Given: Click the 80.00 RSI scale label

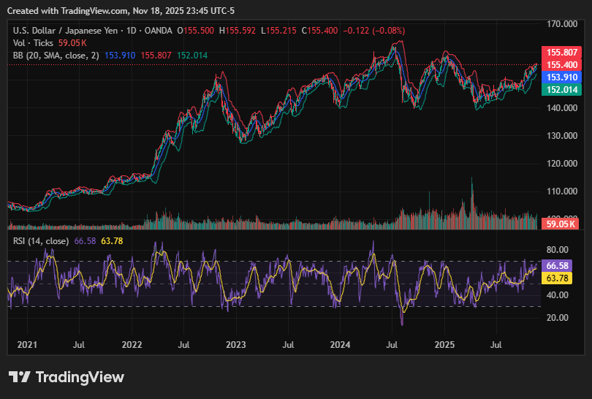Looking at the screenshot, I should 558,249.
